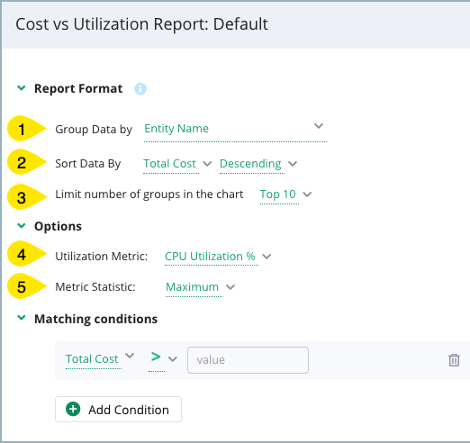Click the Report Format info icon
The height and width of the screenshot is (443, 470).
pos(140,89)
